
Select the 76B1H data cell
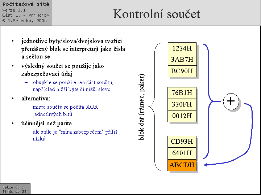pos(182,93)
